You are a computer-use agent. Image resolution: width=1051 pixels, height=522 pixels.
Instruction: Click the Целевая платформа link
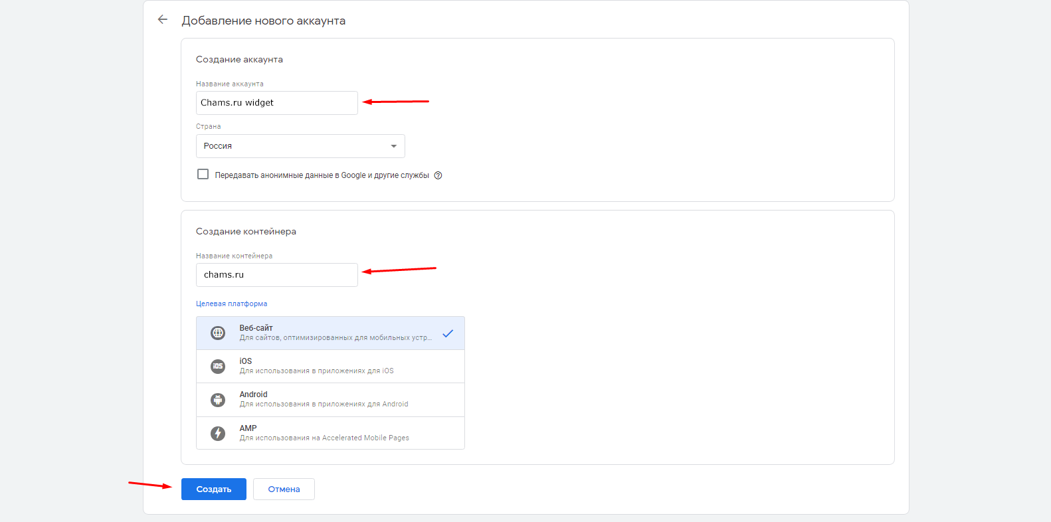tap(231, 304)
